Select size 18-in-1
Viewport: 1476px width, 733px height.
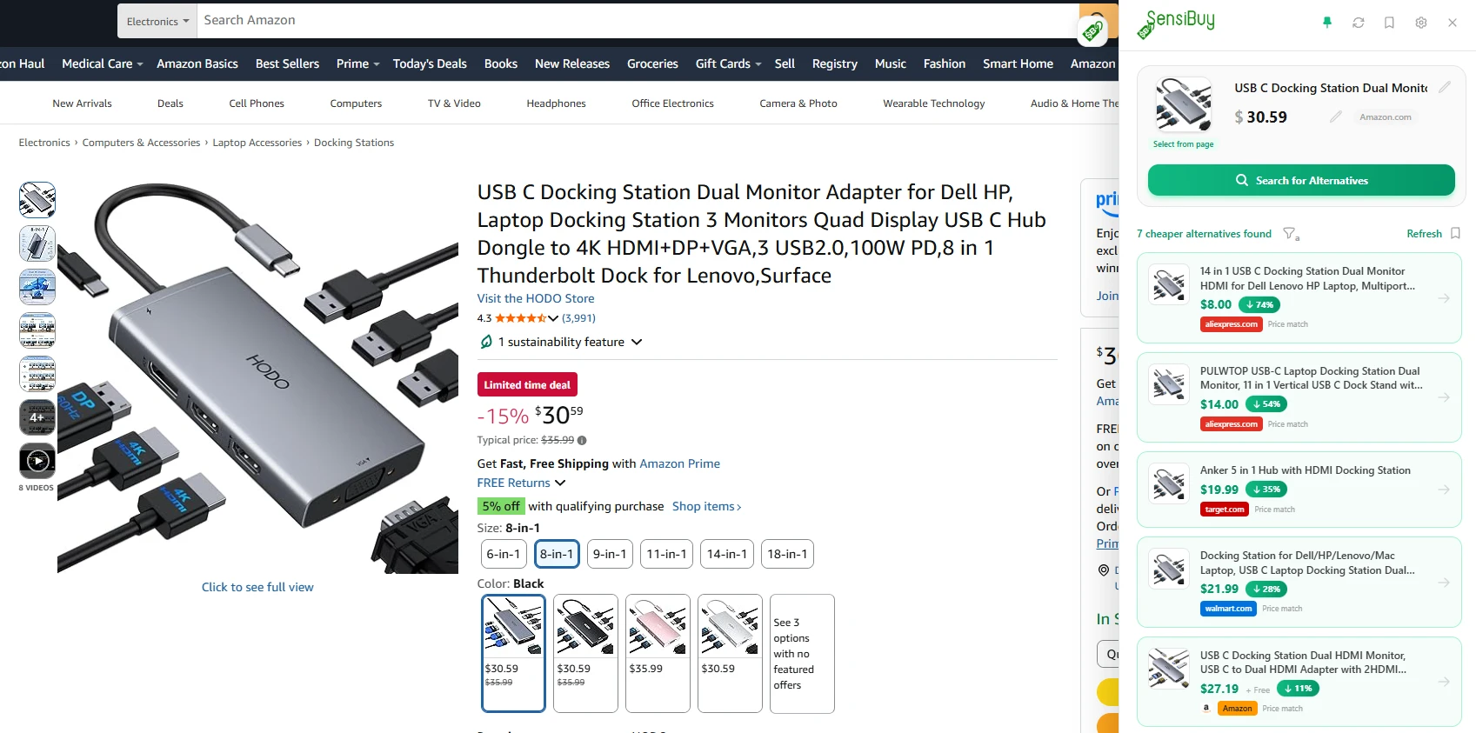pos(787,554)
